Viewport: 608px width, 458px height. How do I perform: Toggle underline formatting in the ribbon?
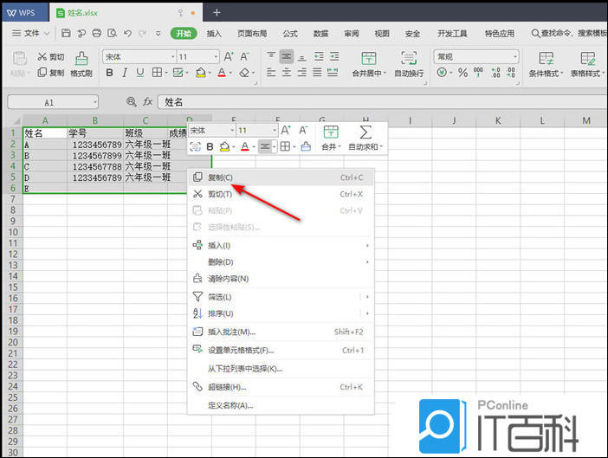click(140, 74)
